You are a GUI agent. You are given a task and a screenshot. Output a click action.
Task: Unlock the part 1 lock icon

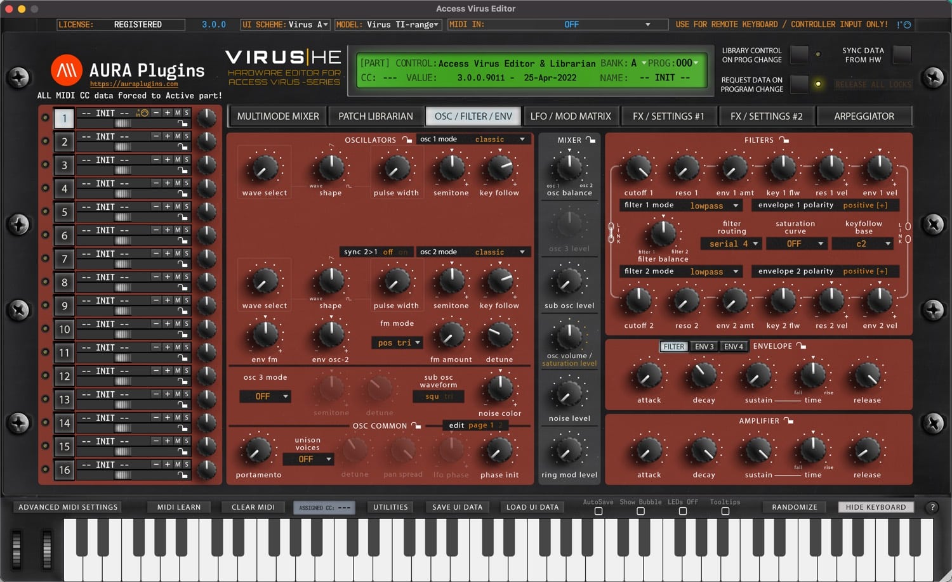[x=183, y=123]
